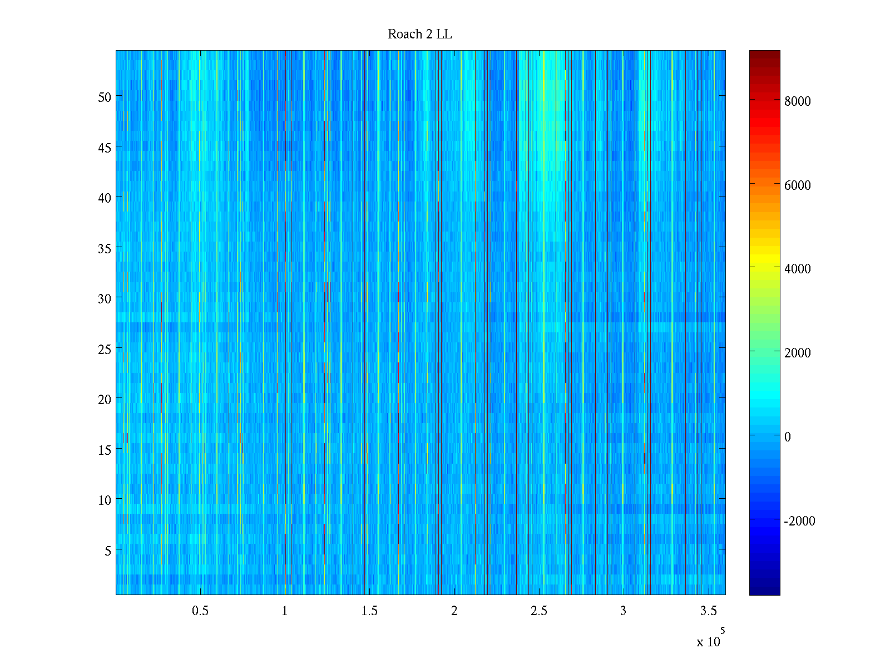Click the x-axis tick label 1.5
The image size is (890, 668).
[369, 611]
